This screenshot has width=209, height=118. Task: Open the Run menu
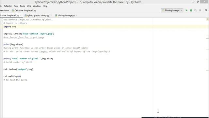point(16,6)
